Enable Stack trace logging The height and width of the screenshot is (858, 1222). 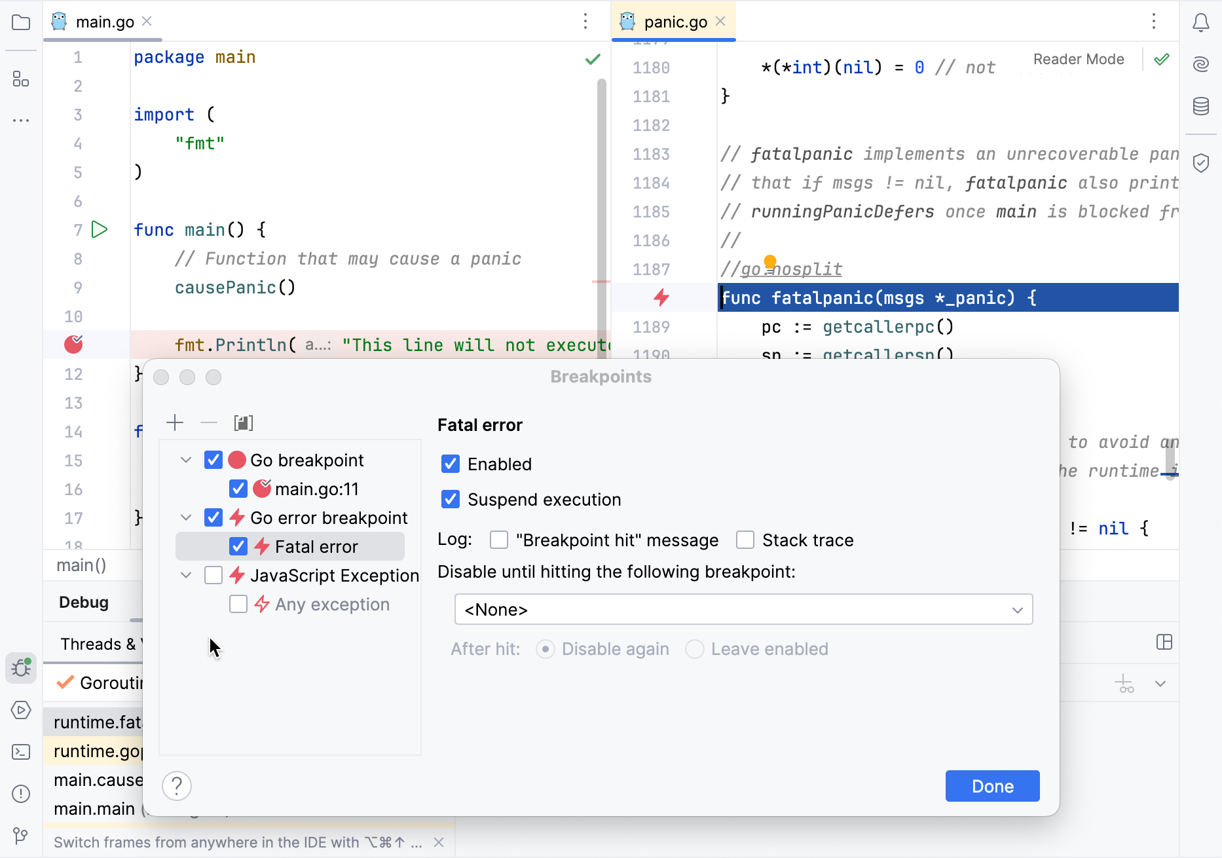(745, 540)
